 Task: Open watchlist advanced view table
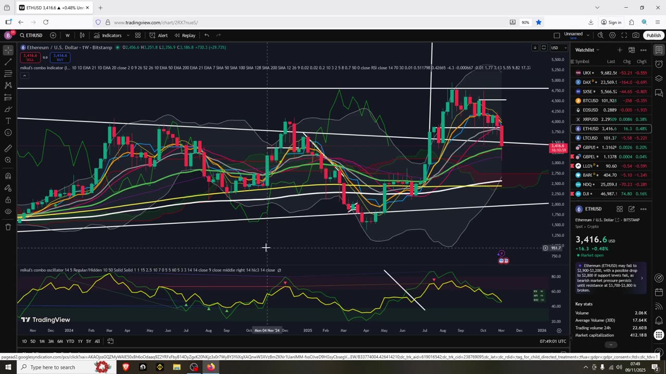click(x=632, y=50)
